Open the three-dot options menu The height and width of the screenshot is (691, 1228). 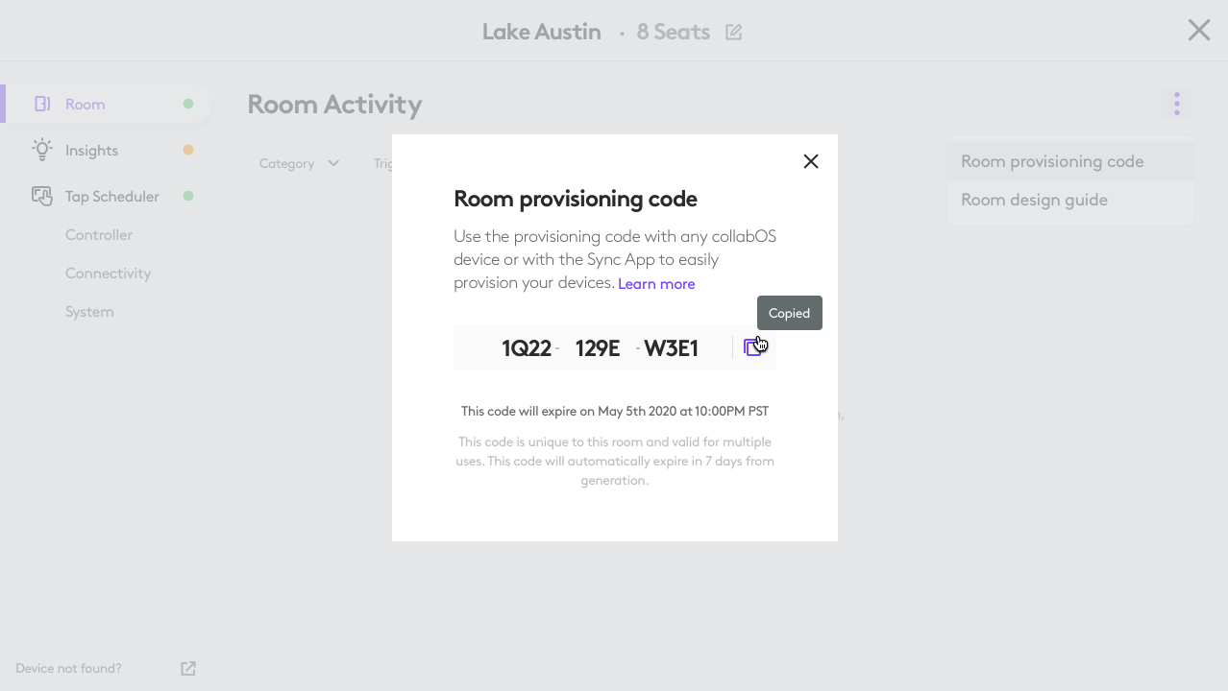pyautogui.click(x=1176, y=103)
